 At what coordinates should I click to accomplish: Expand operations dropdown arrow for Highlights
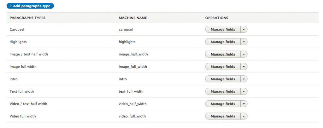[x=244, y=42]
